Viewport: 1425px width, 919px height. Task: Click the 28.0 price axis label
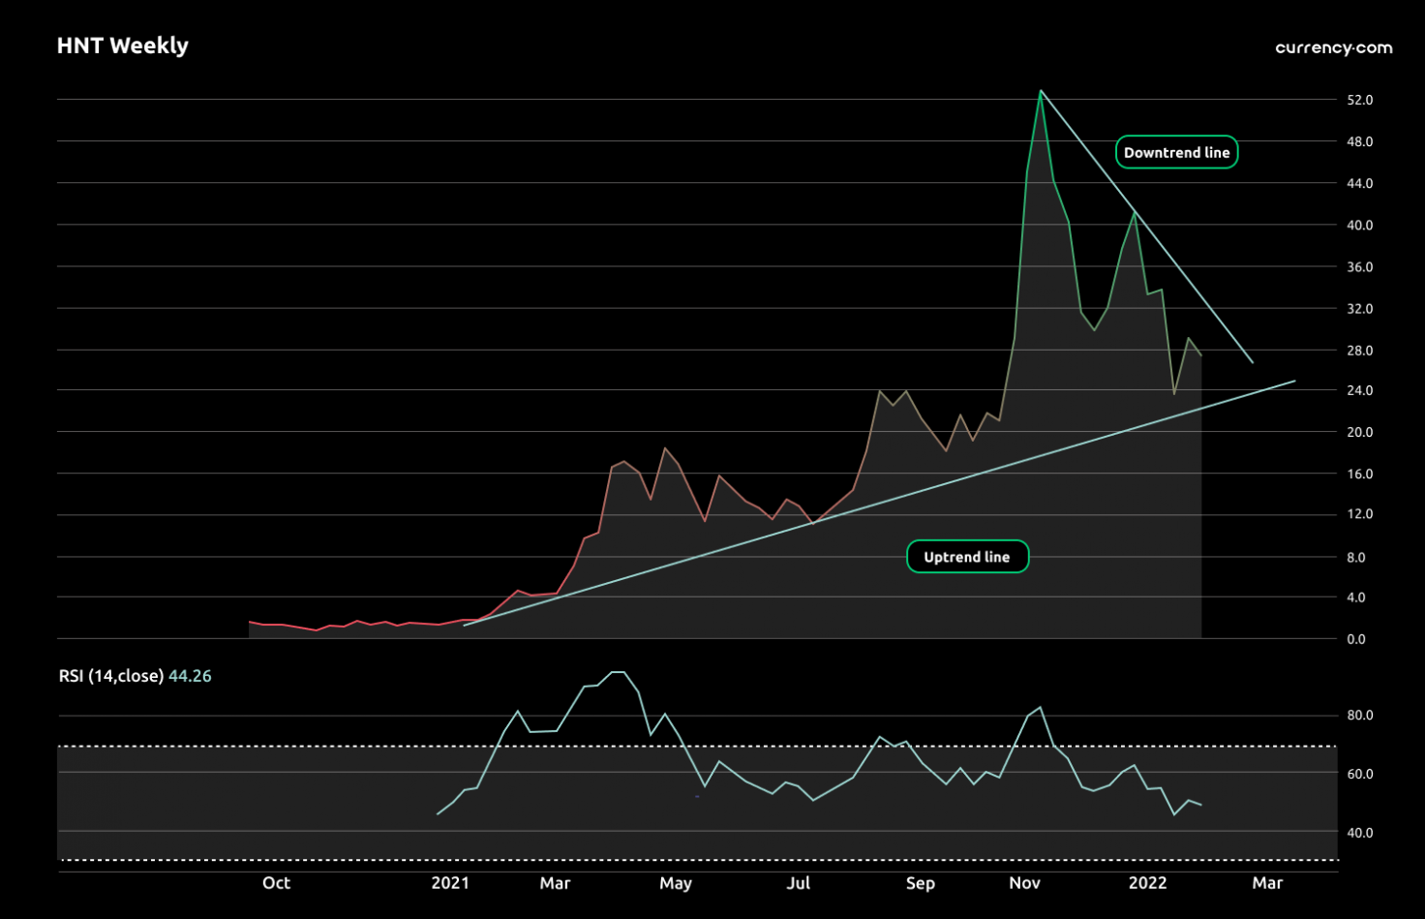tap(1359, 351)
